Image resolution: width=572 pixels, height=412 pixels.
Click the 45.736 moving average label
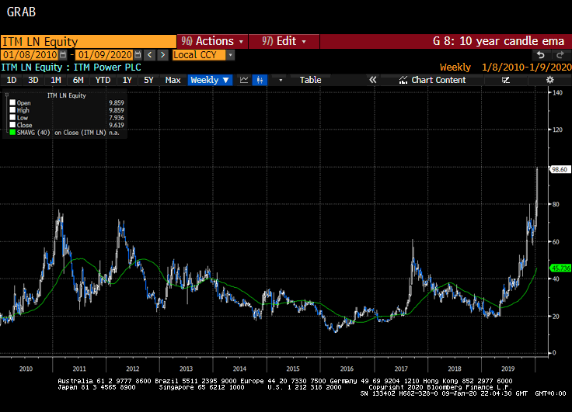560,268
